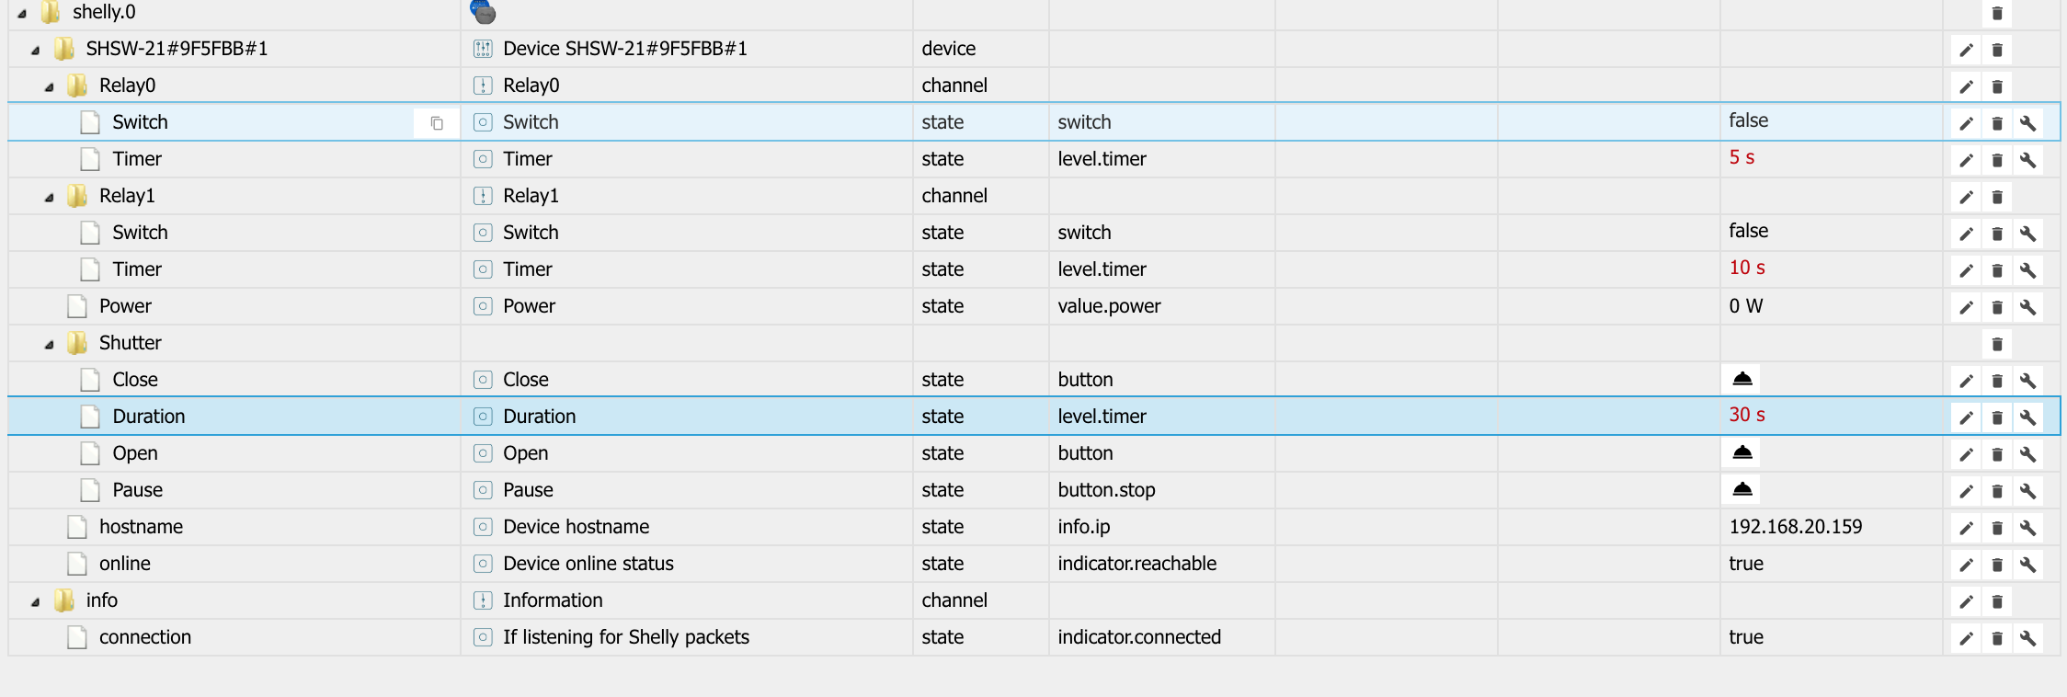
Task: Trigger the Shutter Close button value
Action: tap(1742, 379)
